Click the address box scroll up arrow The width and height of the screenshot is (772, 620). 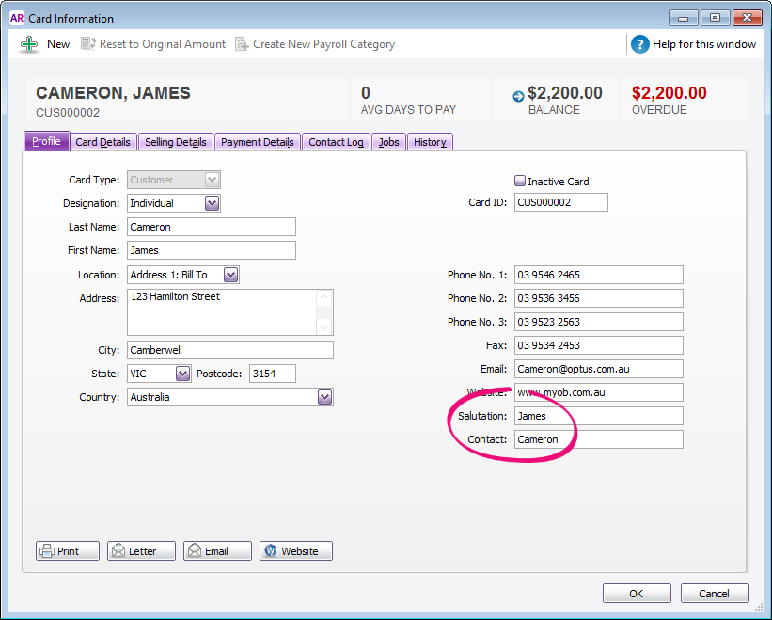coord(324,297)
